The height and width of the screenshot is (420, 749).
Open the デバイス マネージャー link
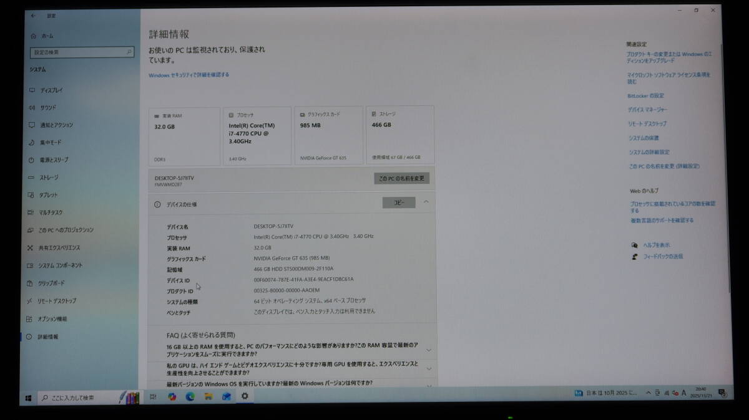coord(648,110)
